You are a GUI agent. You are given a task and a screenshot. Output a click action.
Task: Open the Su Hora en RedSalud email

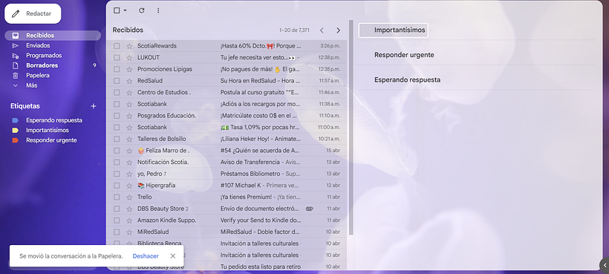pyautogui.click(x=226, y=81)
